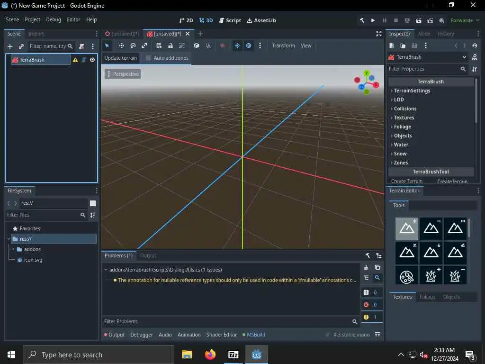The height and width of the screenshot is (364, 485).
Task: Toggle the message filter count button
Action: pyautogui.click(x=371, y=292)
